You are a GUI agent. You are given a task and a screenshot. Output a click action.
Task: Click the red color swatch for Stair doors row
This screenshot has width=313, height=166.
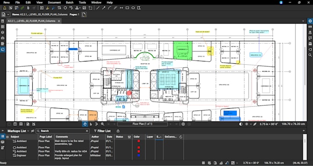139,141
